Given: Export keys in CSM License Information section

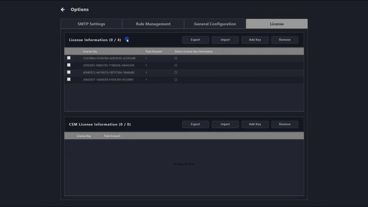Looking at the screenshot, I should tap(195, 124).
